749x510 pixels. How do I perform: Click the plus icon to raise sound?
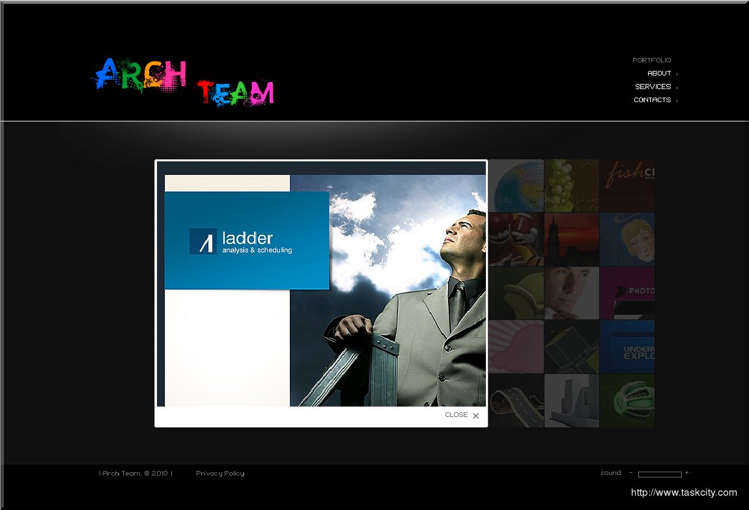pos(686,473)
